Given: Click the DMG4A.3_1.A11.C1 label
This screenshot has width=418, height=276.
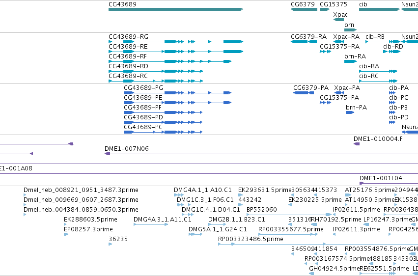Looking at the screenshot, I should point(163,220).
